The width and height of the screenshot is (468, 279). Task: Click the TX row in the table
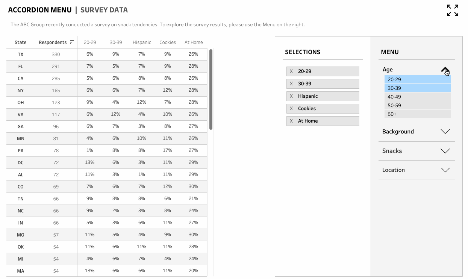(105, 54)
